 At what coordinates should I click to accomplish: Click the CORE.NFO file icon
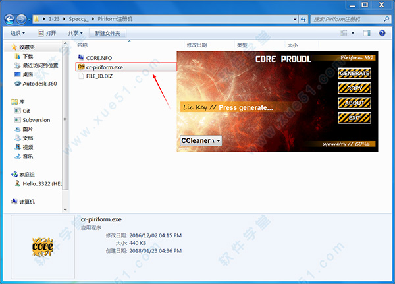click(81, 58)
